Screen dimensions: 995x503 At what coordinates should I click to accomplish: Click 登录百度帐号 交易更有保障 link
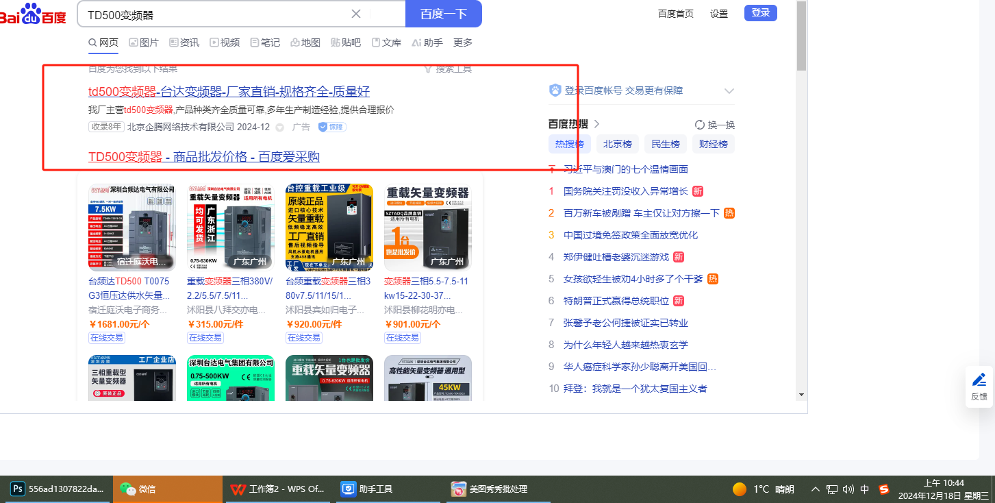coord(624,90)
